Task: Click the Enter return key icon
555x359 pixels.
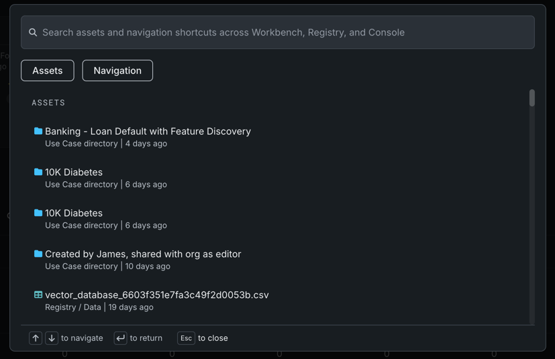Action: point(120,338)
